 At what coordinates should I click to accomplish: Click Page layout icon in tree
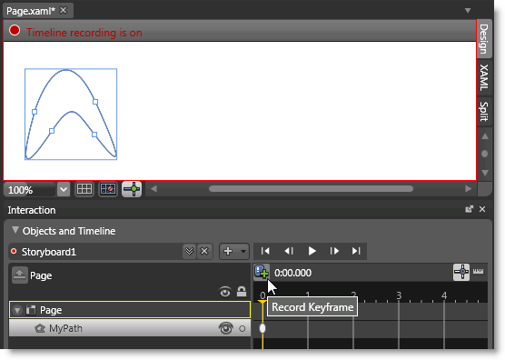pos(31,310)
